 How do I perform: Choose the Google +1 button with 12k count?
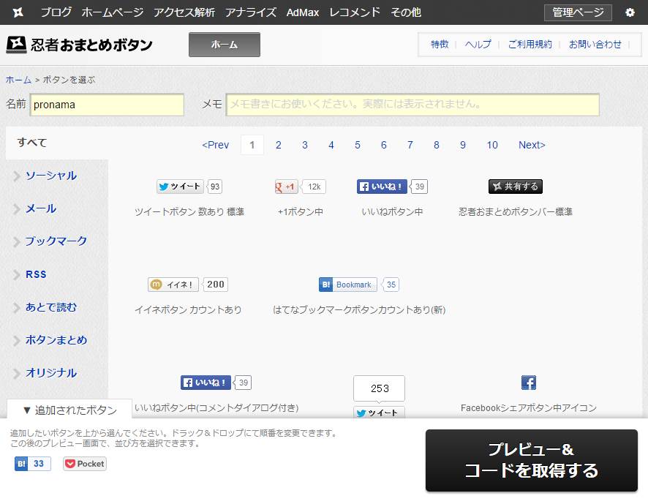300,187
